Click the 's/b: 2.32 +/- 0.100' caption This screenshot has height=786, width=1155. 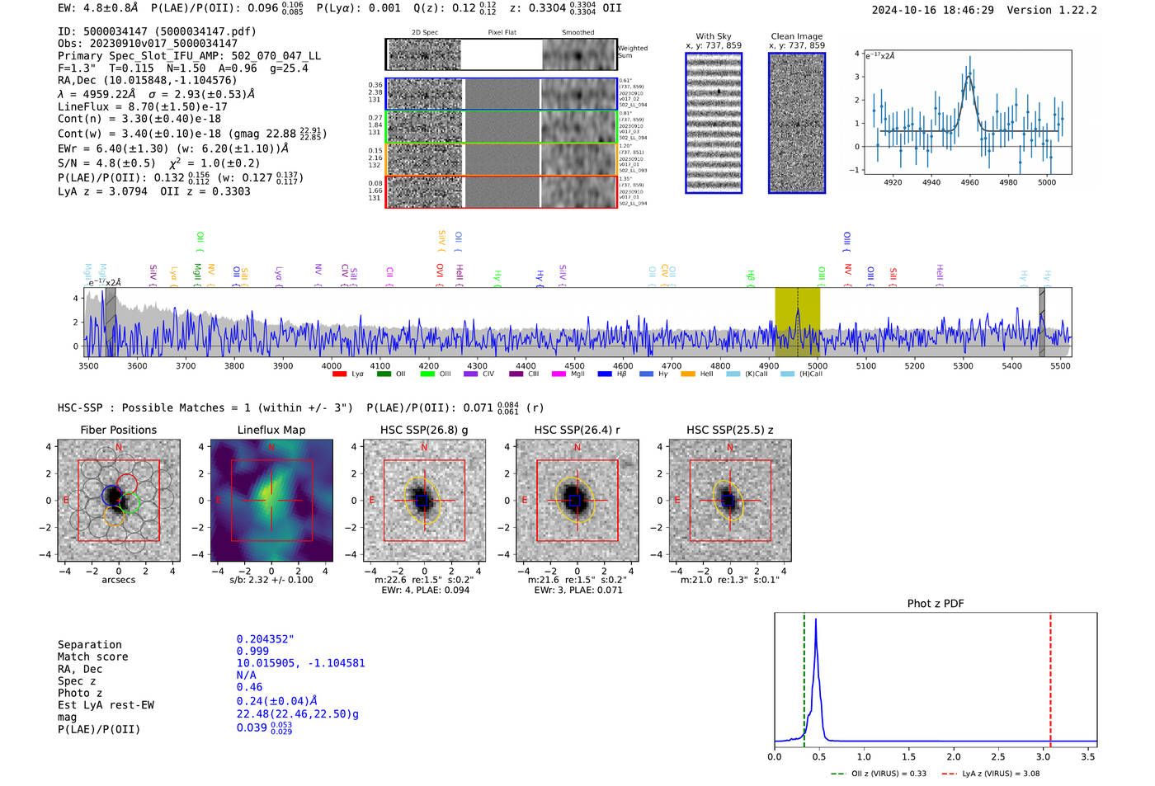271,580
